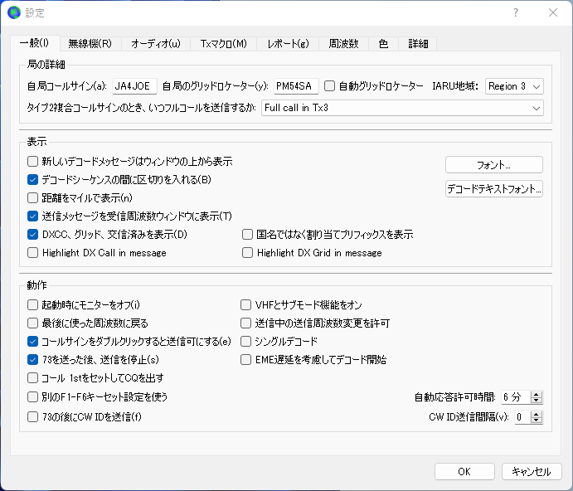Go to the レポート(g) tab
This screenshot has width=573, height=491.
pyautogui.click(x=288, y=44)
